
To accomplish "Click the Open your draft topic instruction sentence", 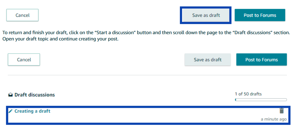I will 60,39.
